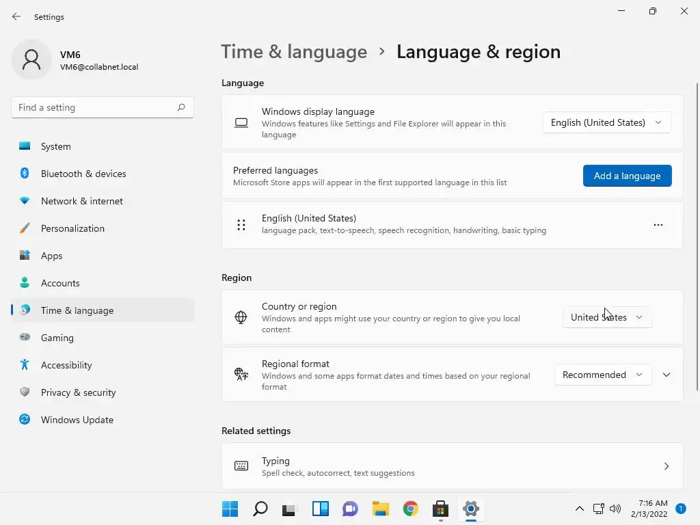The image size is (700, 525).
Task: Click the search magnifier in Find a setting
Action: (180, 107)
